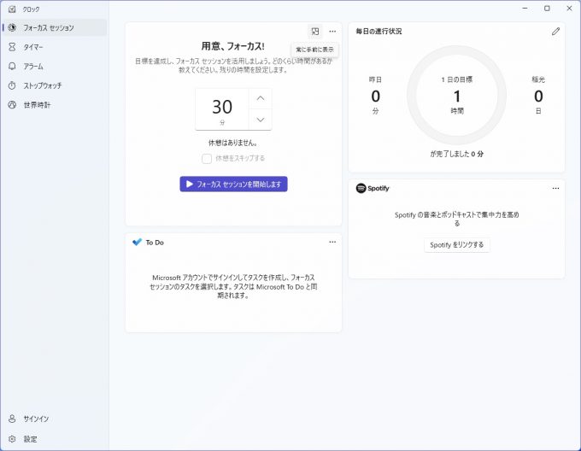Increase focus minutes with up arrow
The height and width of the screenshot is (451, 581).
coord(261,98)
